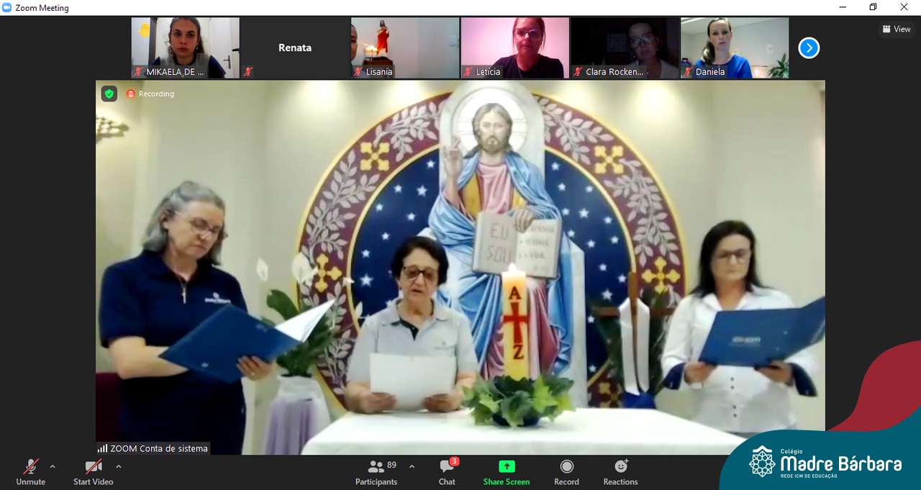The height and width of the screenshot is (490, 921).
Task: Open the Participants panel
Action: click(x=376, y=472)
